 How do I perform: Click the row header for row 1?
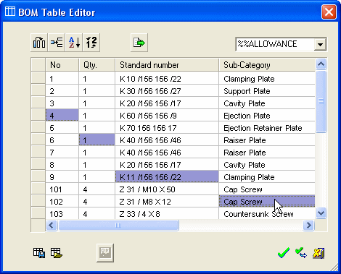coord(38,79)
